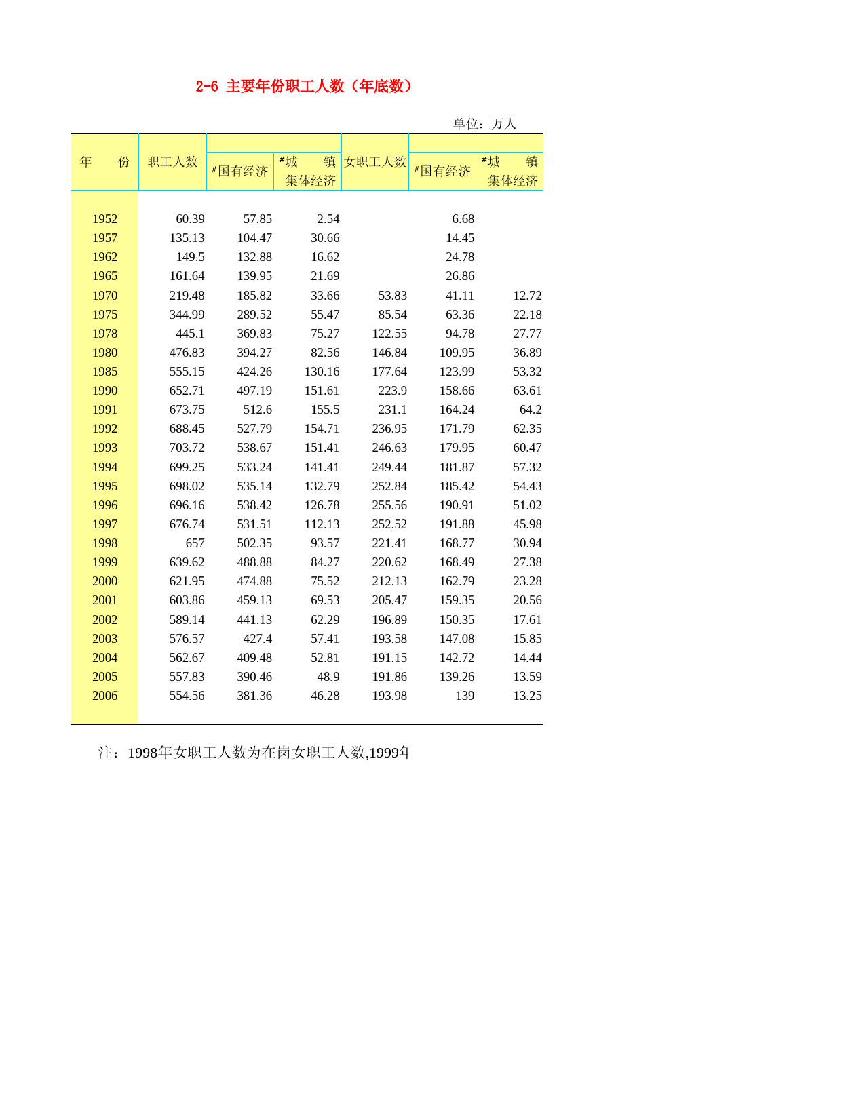The height and width of the screenshot is (1119, 865).
Task: Select year cell 1957
Action: tap(105, 238)
